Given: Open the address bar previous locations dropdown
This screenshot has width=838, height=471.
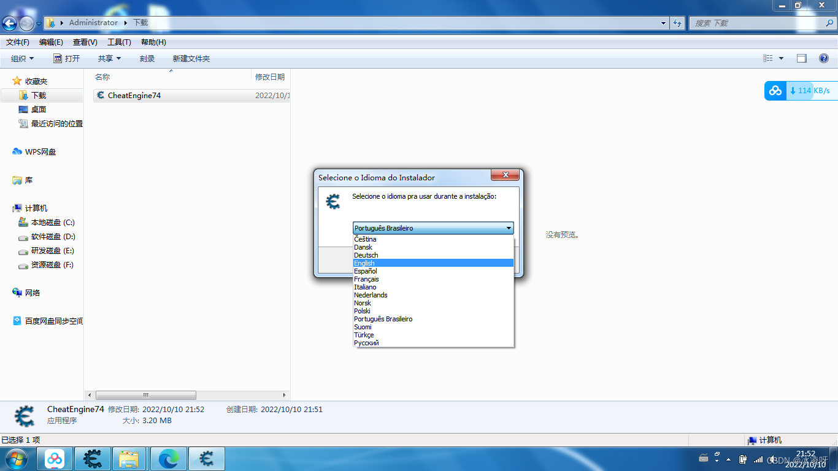Looking at the screenshot, I should click(x=664, y=23).
